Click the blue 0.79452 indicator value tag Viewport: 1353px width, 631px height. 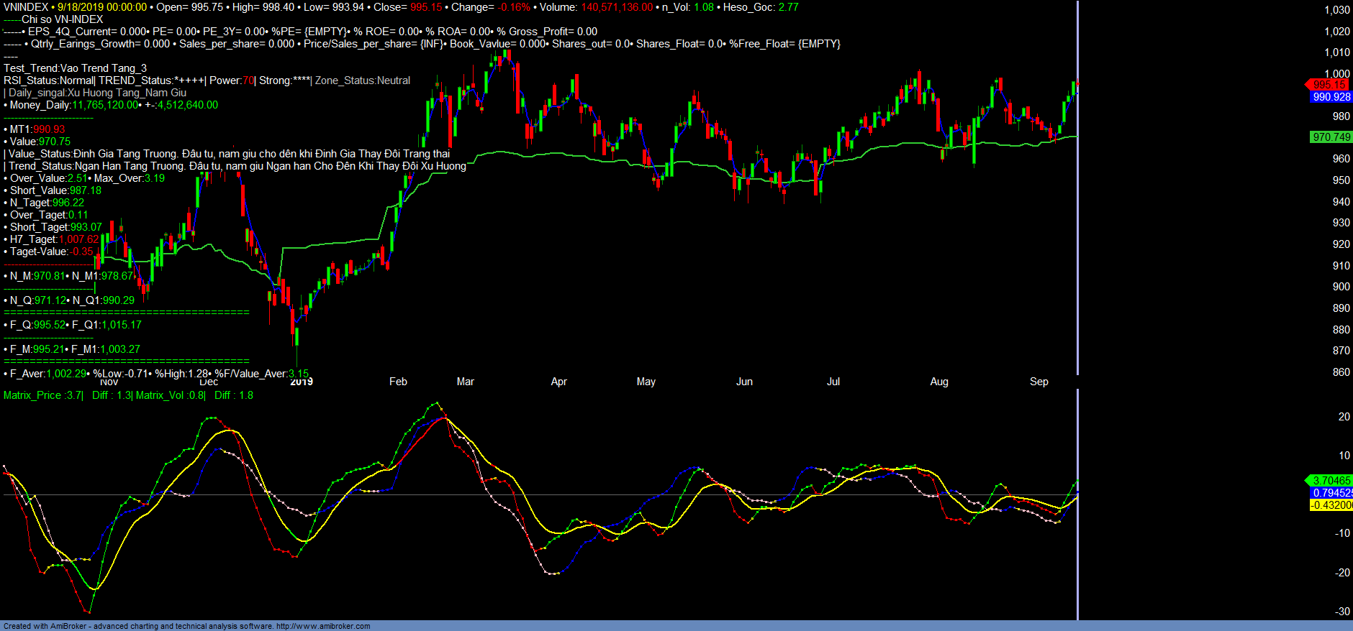1331,493
